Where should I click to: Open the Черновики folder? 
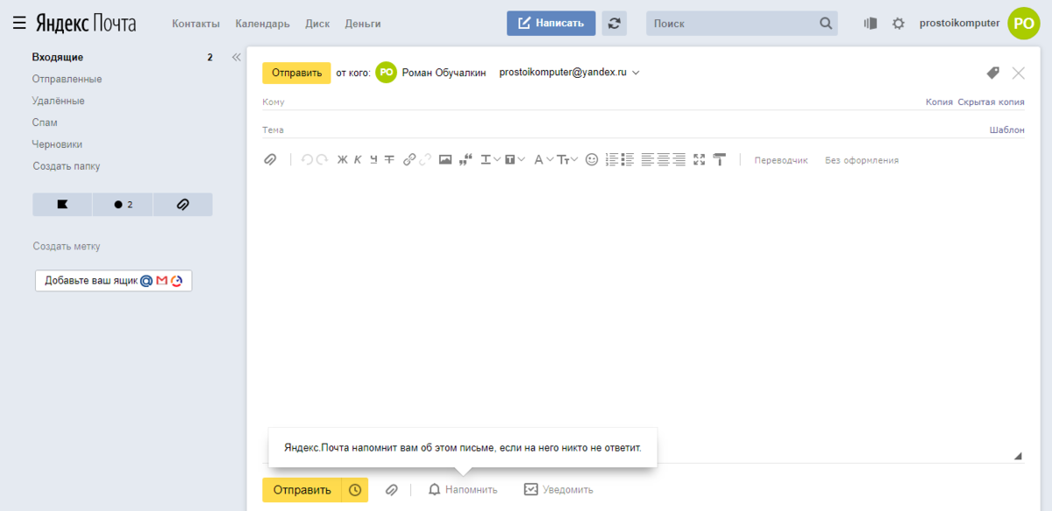tap(57, 144)
